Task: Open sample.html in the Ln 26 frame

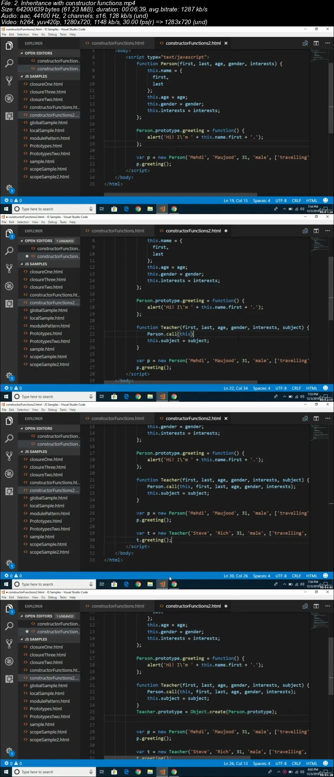Action: coord(42,724)
